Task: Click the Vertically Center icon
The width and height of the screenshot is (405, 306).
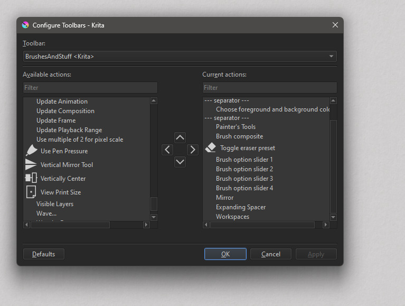Action: point(31,178)
